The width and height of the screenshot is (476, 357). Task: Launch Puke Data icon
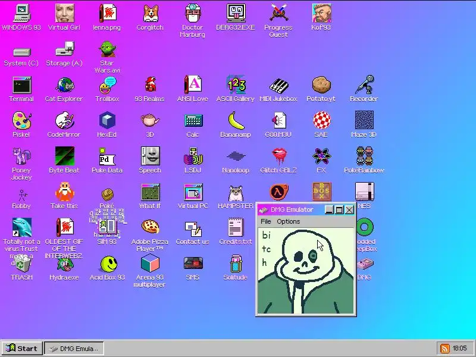point(107,156)
